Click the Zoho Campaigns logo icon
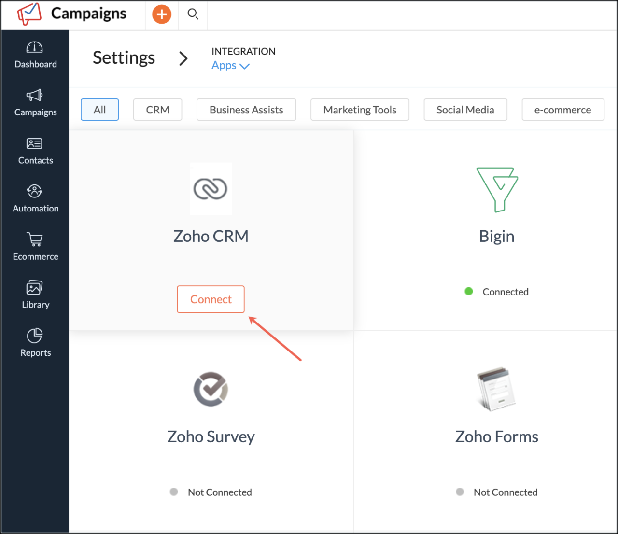Screen dimensions: 618x534 29,14
